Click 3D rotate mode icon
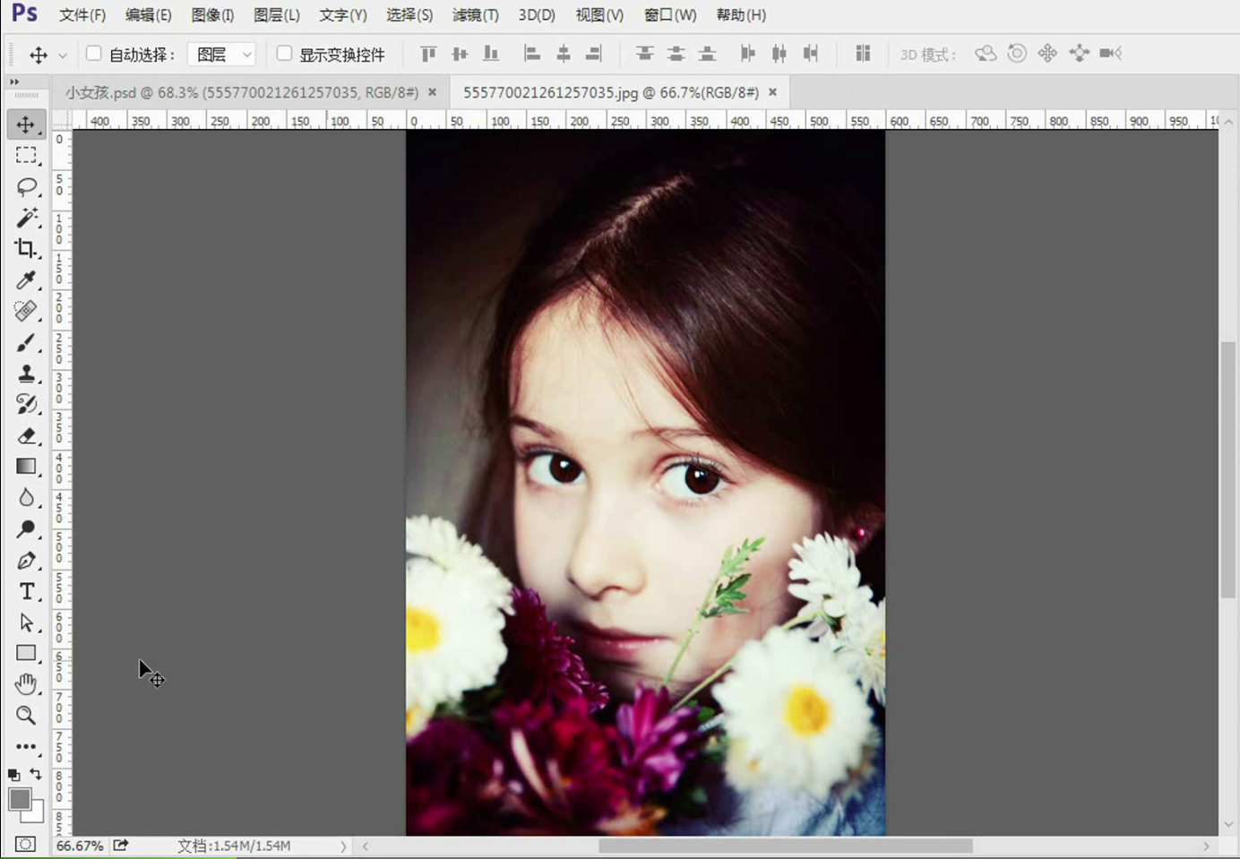Viewport: 1240px width, 859px height. point(986,54)
